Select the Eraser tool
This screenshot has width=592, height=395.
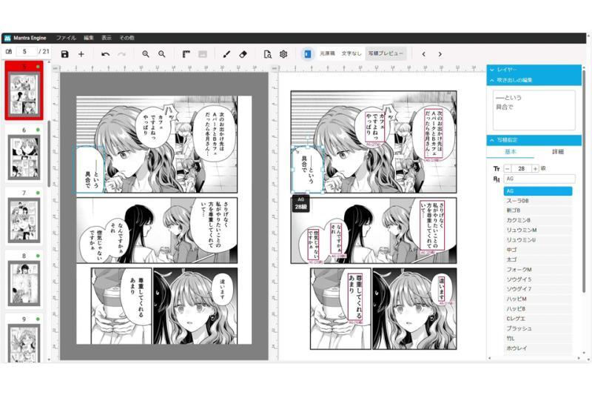pyautogui.click(x=243, y=54)
